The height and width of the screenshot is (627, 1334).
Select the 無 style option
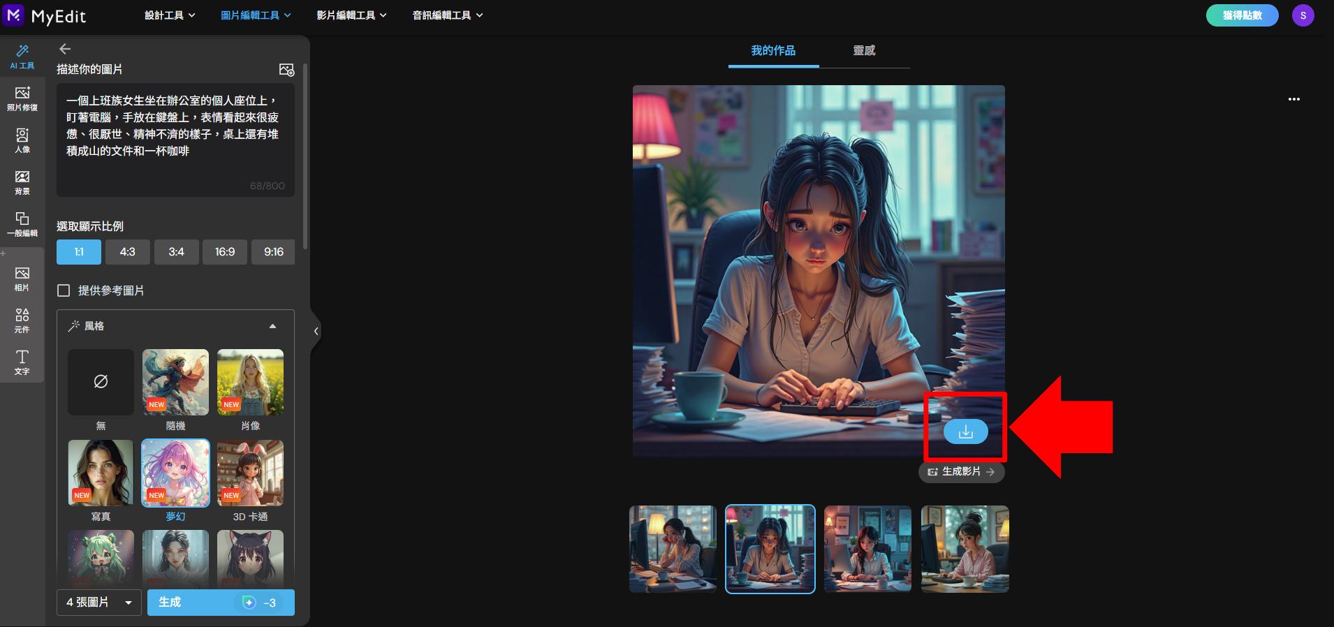pos(101,383)
